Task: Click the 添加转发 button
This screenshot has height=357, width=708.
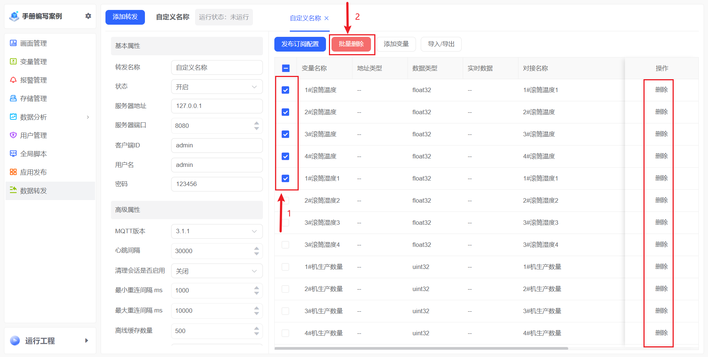Action: pyautogui.click(x=125, y=17)
